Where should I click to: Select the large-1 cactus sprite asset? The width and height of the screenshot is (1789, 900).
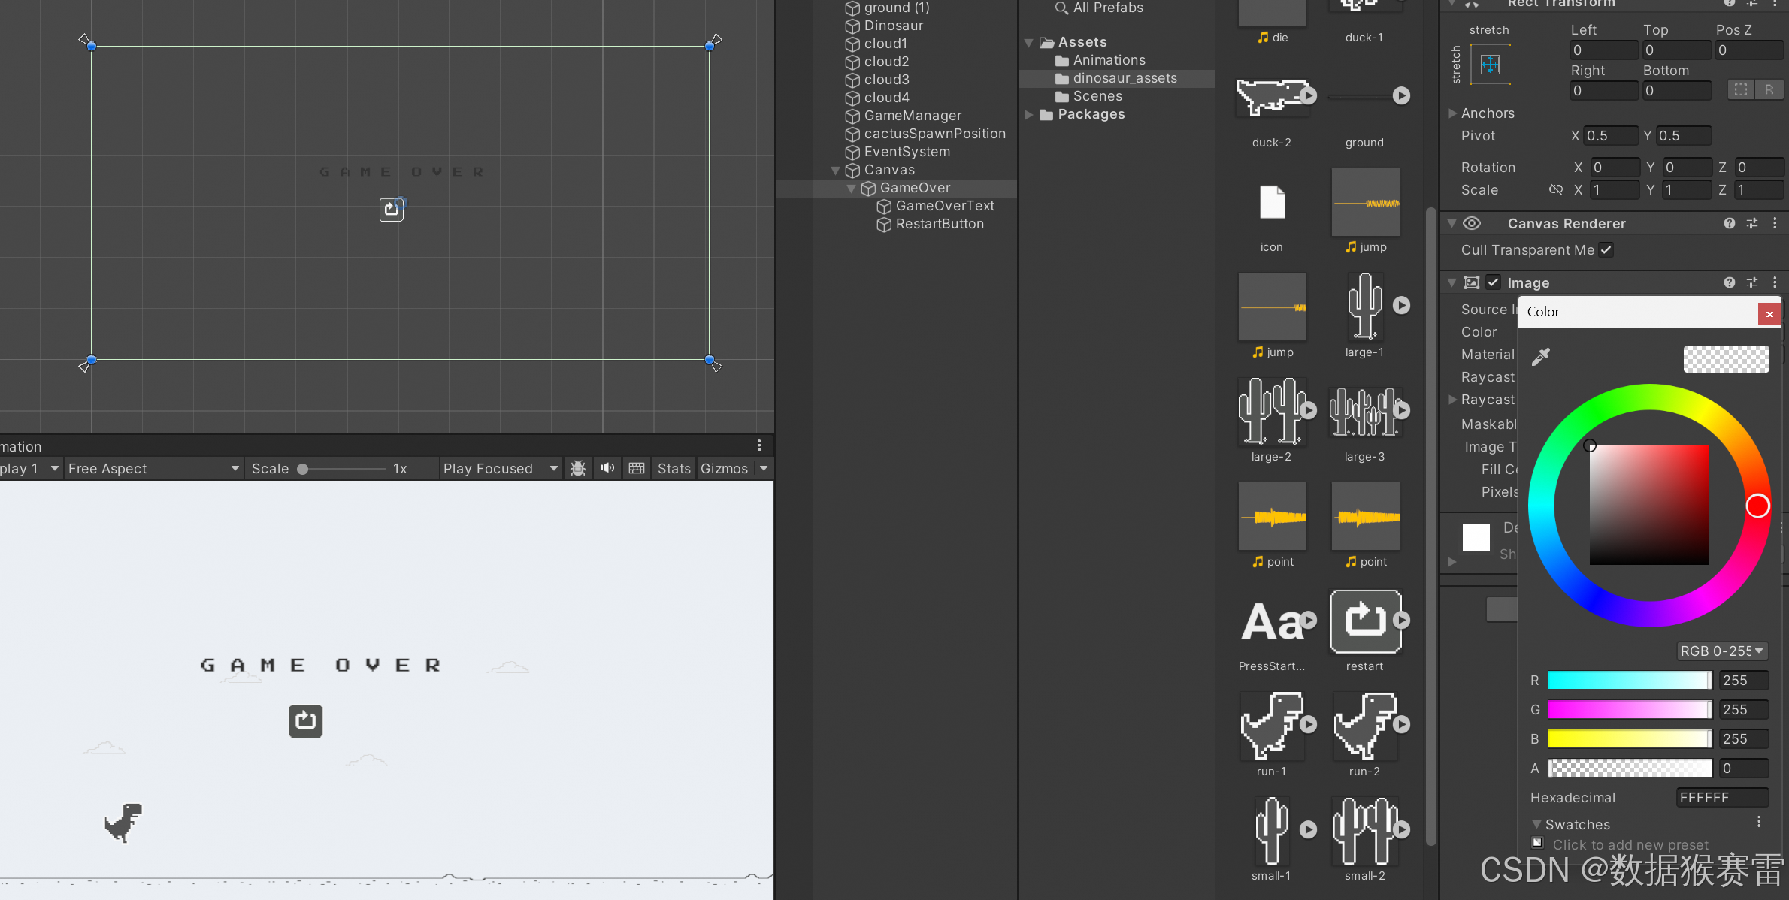click(1365, 307)
